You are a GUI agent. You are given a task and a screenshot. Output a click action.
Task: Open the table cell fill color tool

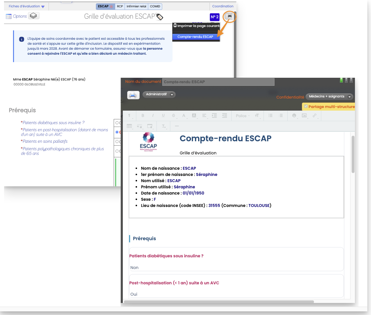coord(140,126)
